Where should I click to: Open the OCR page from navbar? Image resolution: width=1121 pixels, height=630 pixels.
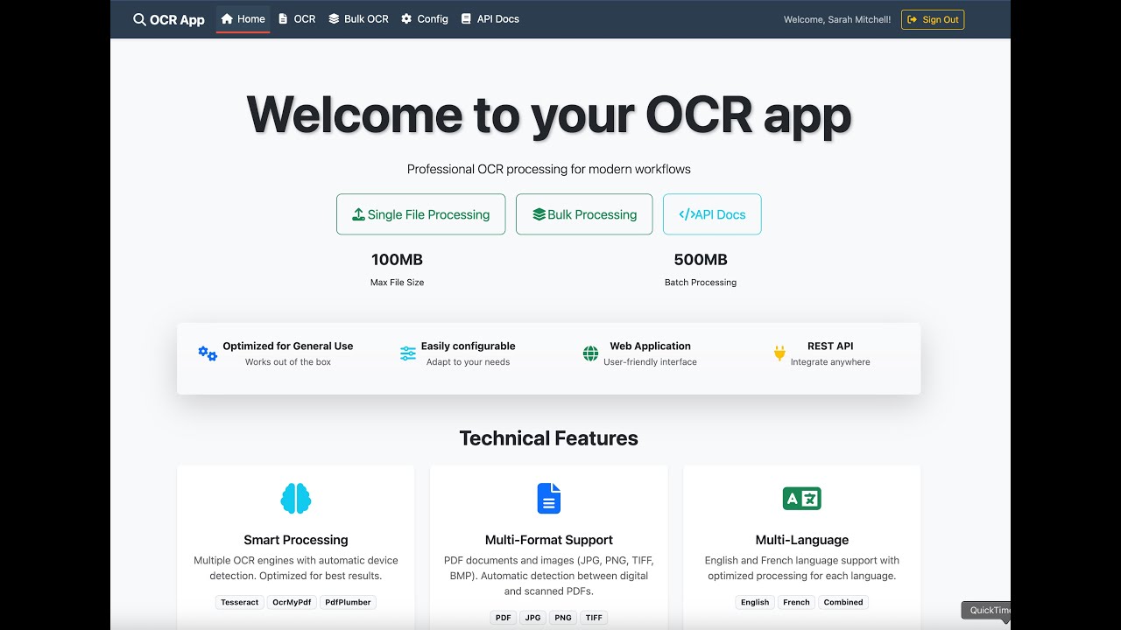297,19
